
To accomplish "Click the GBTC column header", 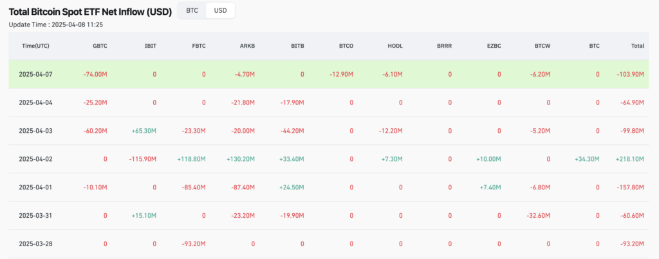I will [x=100, y=46].
